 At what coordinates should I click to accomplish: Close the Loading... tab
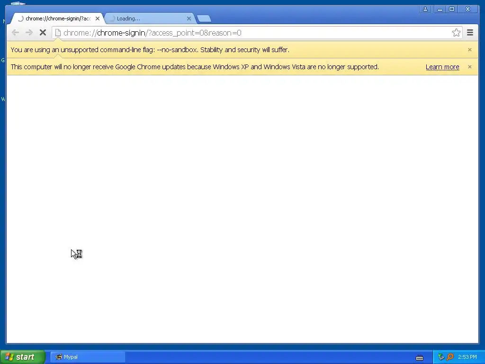pyautogui.click(x=189, y=18)
